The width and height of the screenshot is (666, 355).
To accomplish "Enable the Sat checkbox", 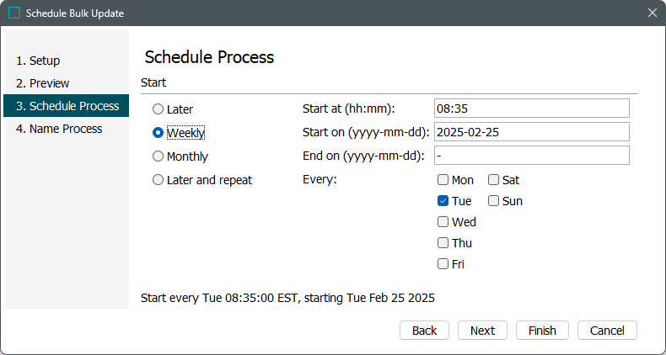I will (493, 180).
